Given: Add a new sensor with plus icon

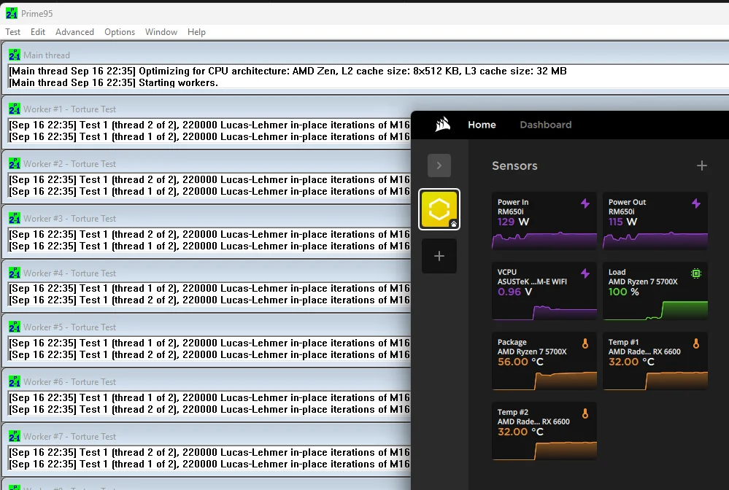Looking at the screenshot, I should click(701, 166).
